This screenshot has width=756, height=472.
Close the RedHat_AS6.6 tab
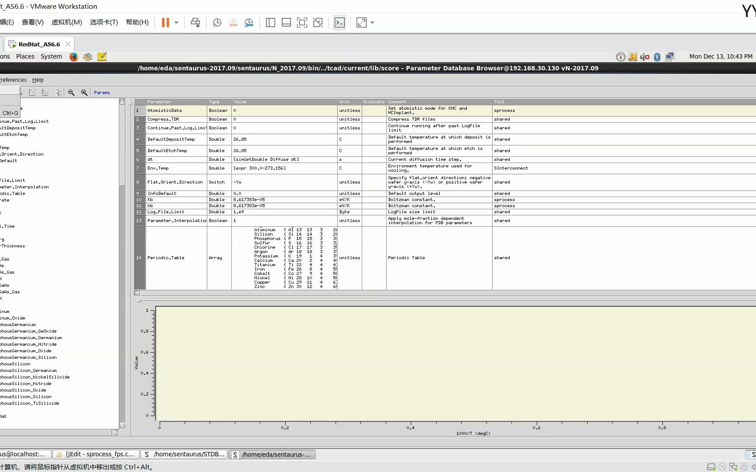68,44
